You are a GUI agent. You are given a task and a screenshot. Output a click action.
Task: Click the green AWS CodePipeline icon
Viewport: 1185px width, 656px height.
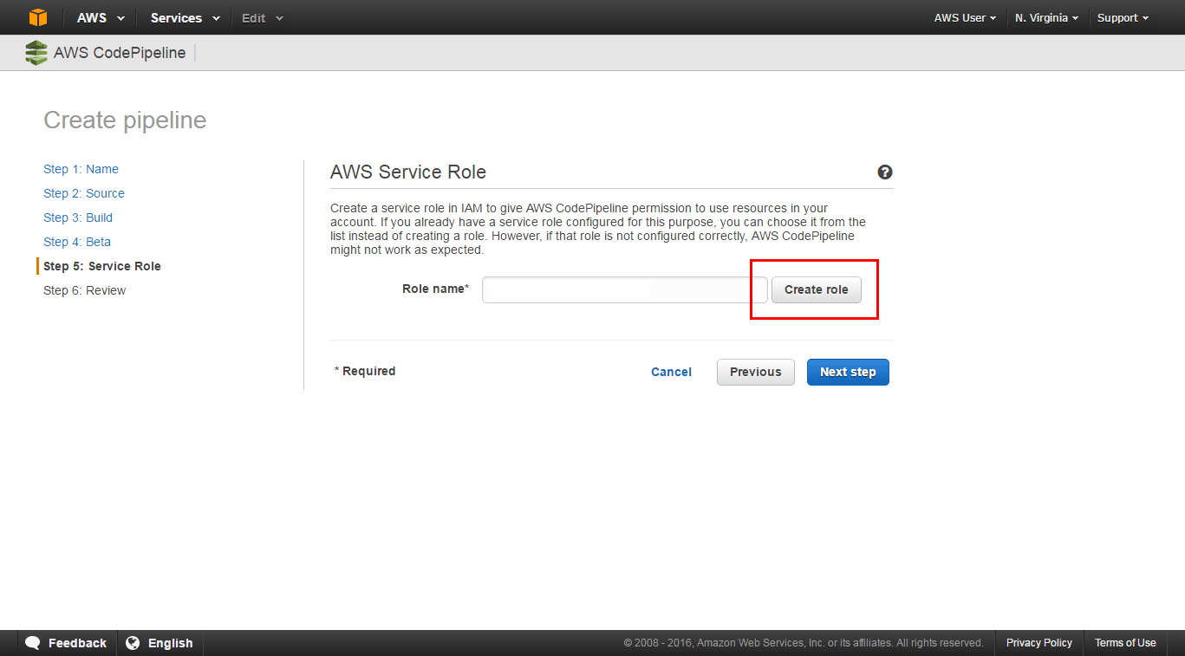click(36, 53)
